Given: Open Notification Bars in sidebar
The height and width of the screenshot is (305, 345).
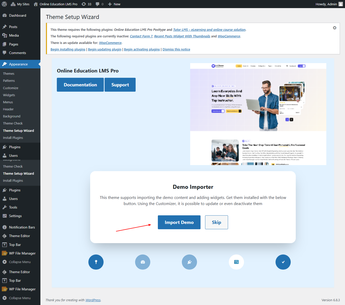Looking at the screenshot, I should (22, 227).
